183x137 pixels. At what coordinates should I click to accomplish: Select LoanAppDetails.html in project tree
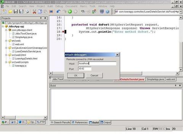click(x=26, y=59)
